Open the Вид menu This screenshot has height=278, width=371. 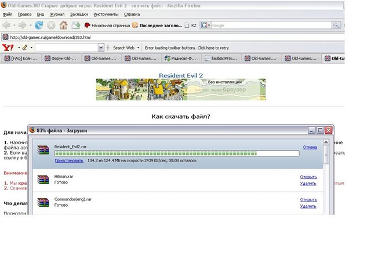(41, 14)
